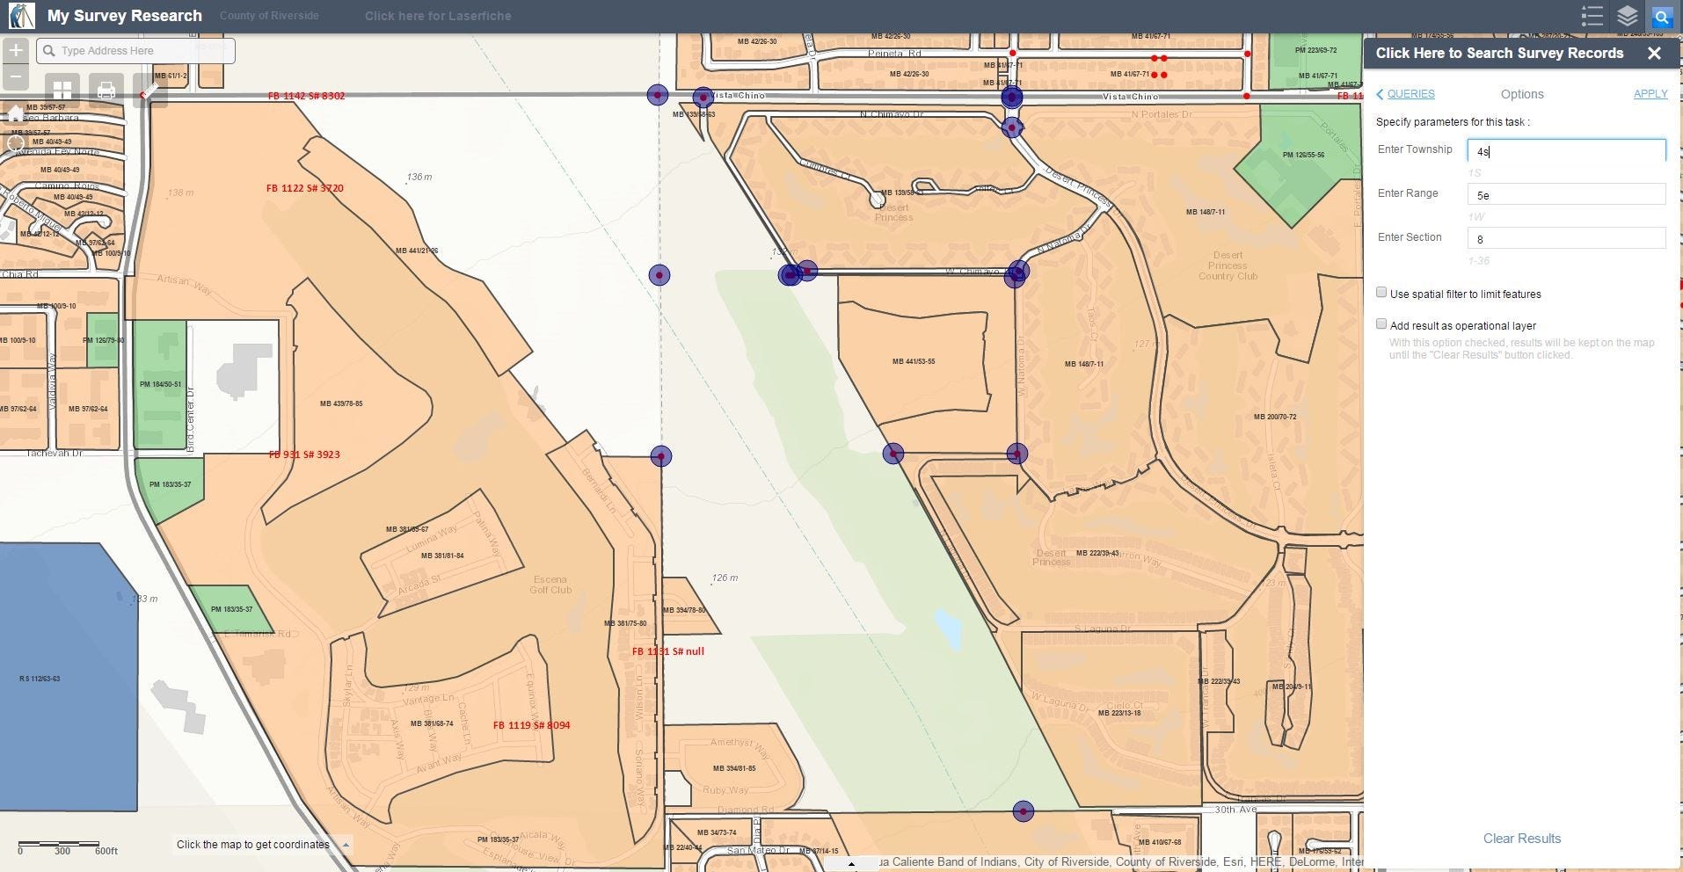Click into the Enter Township field
This screenshot has height=872, width=1683.
[x=1566, y=151]
